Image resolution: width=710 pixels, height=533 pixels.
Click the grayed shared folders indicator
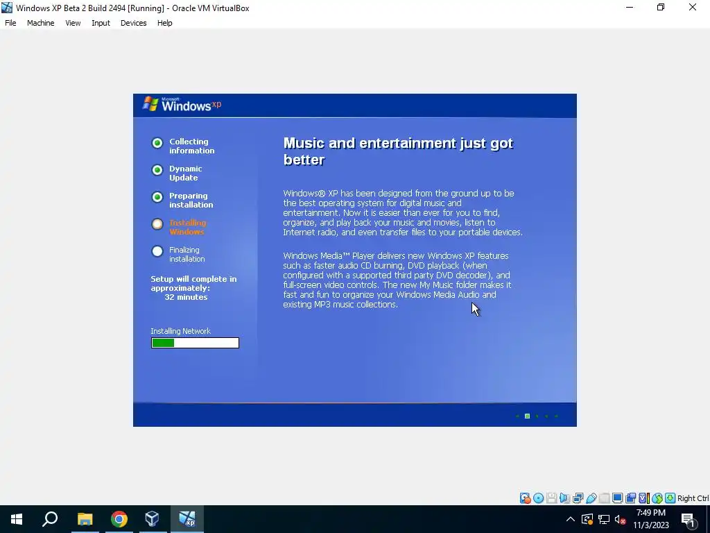pos(604,498)
